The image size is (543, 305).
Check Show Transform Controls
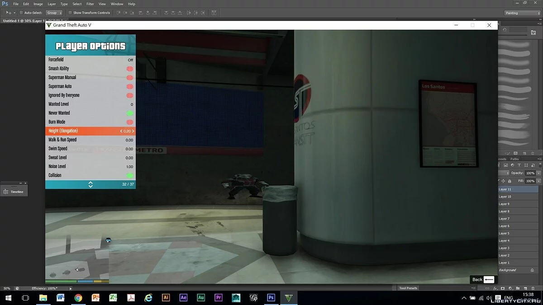tap(70, 13)
